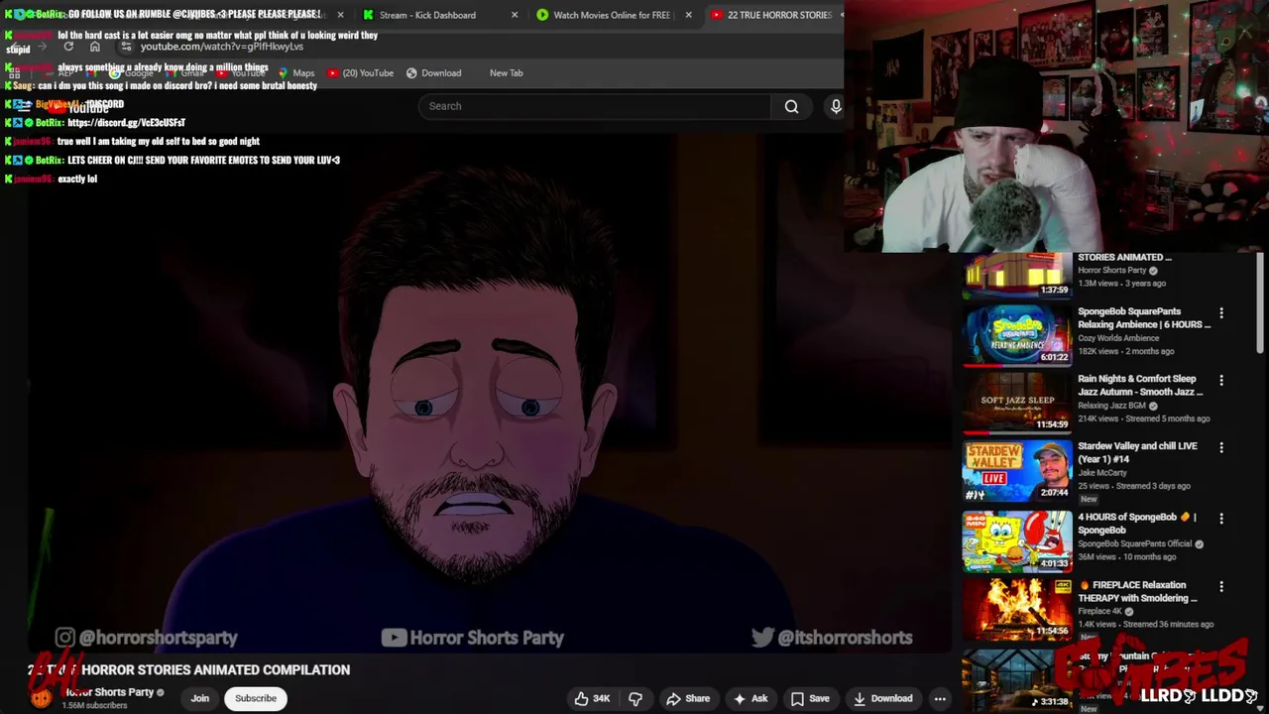The height and width of the screenshot is (714, 1269).
Task: Open Stardew Valley LIVE 2:07:44 thumbnail
Action: click(x=1017, y=470)
